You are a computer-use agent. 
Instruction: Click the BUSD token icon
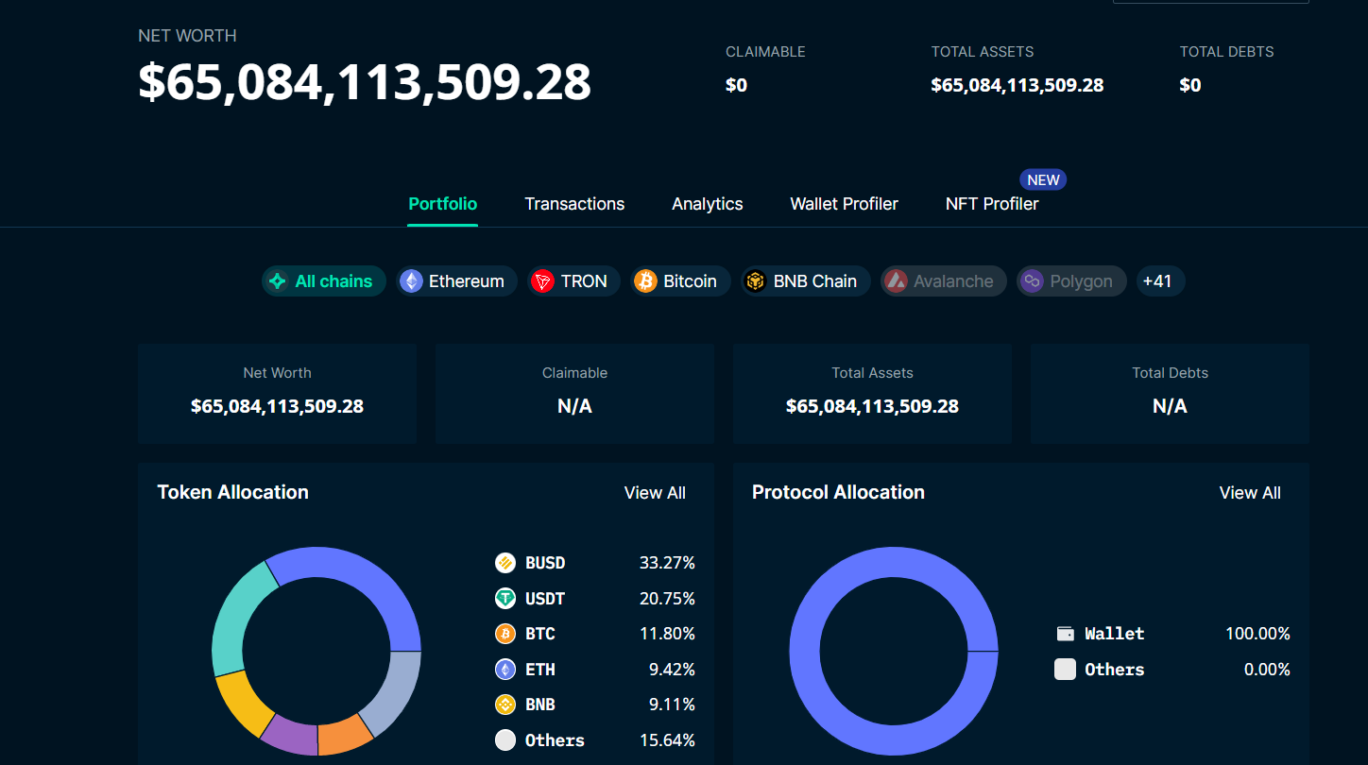coord(505,563)
